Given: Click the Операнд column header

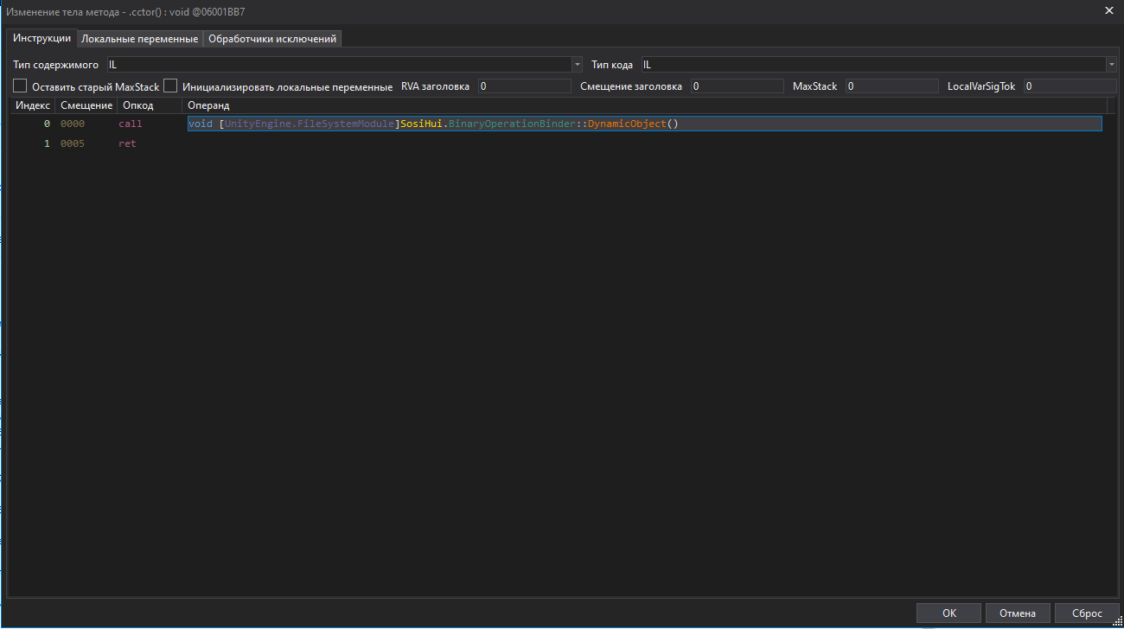Looking at the screenshot, I should pos(644,105).
